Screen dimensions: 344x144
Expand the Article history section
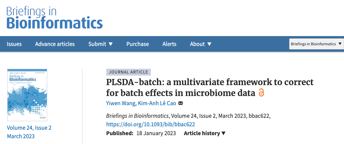pos(205,133)
